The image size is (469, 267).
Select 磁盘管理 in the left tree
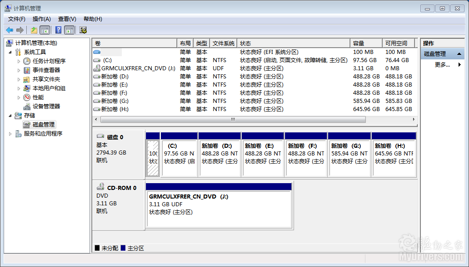pos(43,124)
